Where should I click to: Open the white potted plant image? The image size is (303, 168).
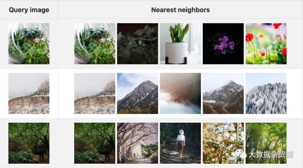[180, 44]
